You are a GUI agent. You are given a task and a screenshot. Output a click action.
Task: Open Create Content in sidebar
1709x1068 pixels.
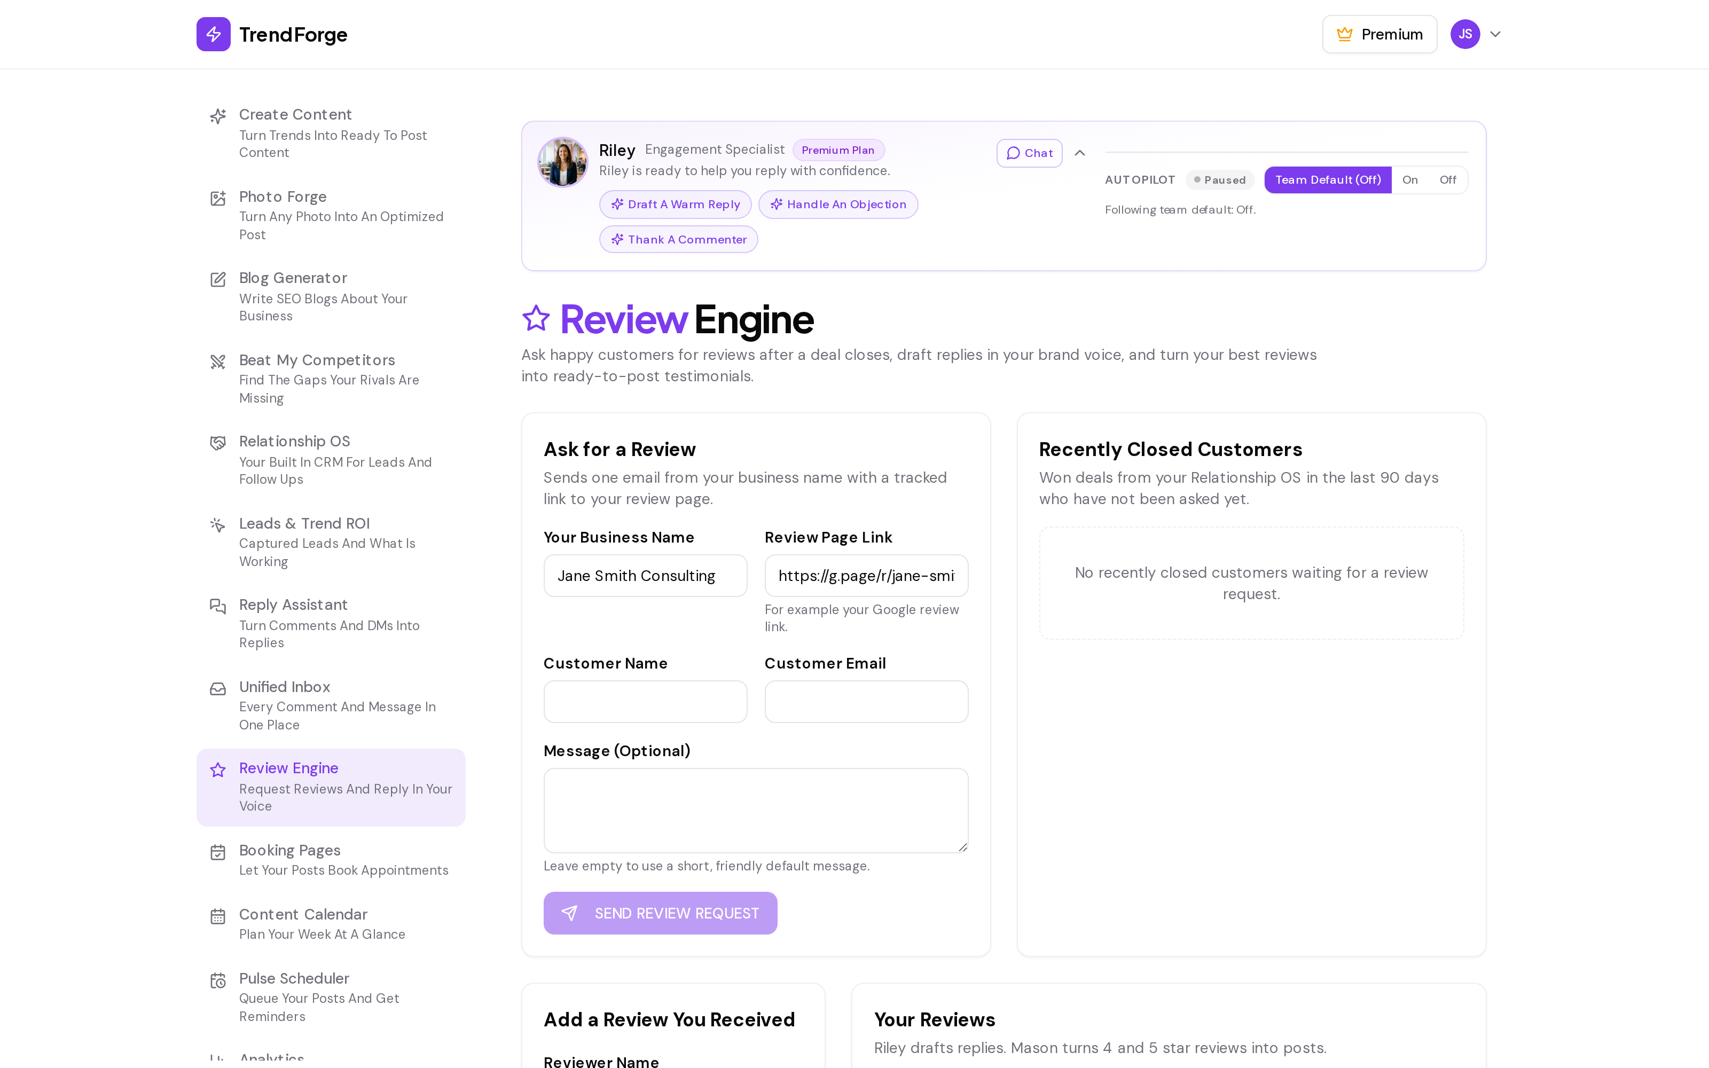331,133
